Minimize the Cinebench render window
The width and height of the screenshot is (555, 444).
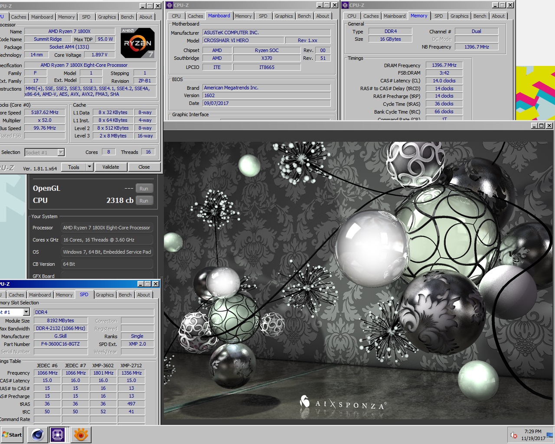click(534, 126)
